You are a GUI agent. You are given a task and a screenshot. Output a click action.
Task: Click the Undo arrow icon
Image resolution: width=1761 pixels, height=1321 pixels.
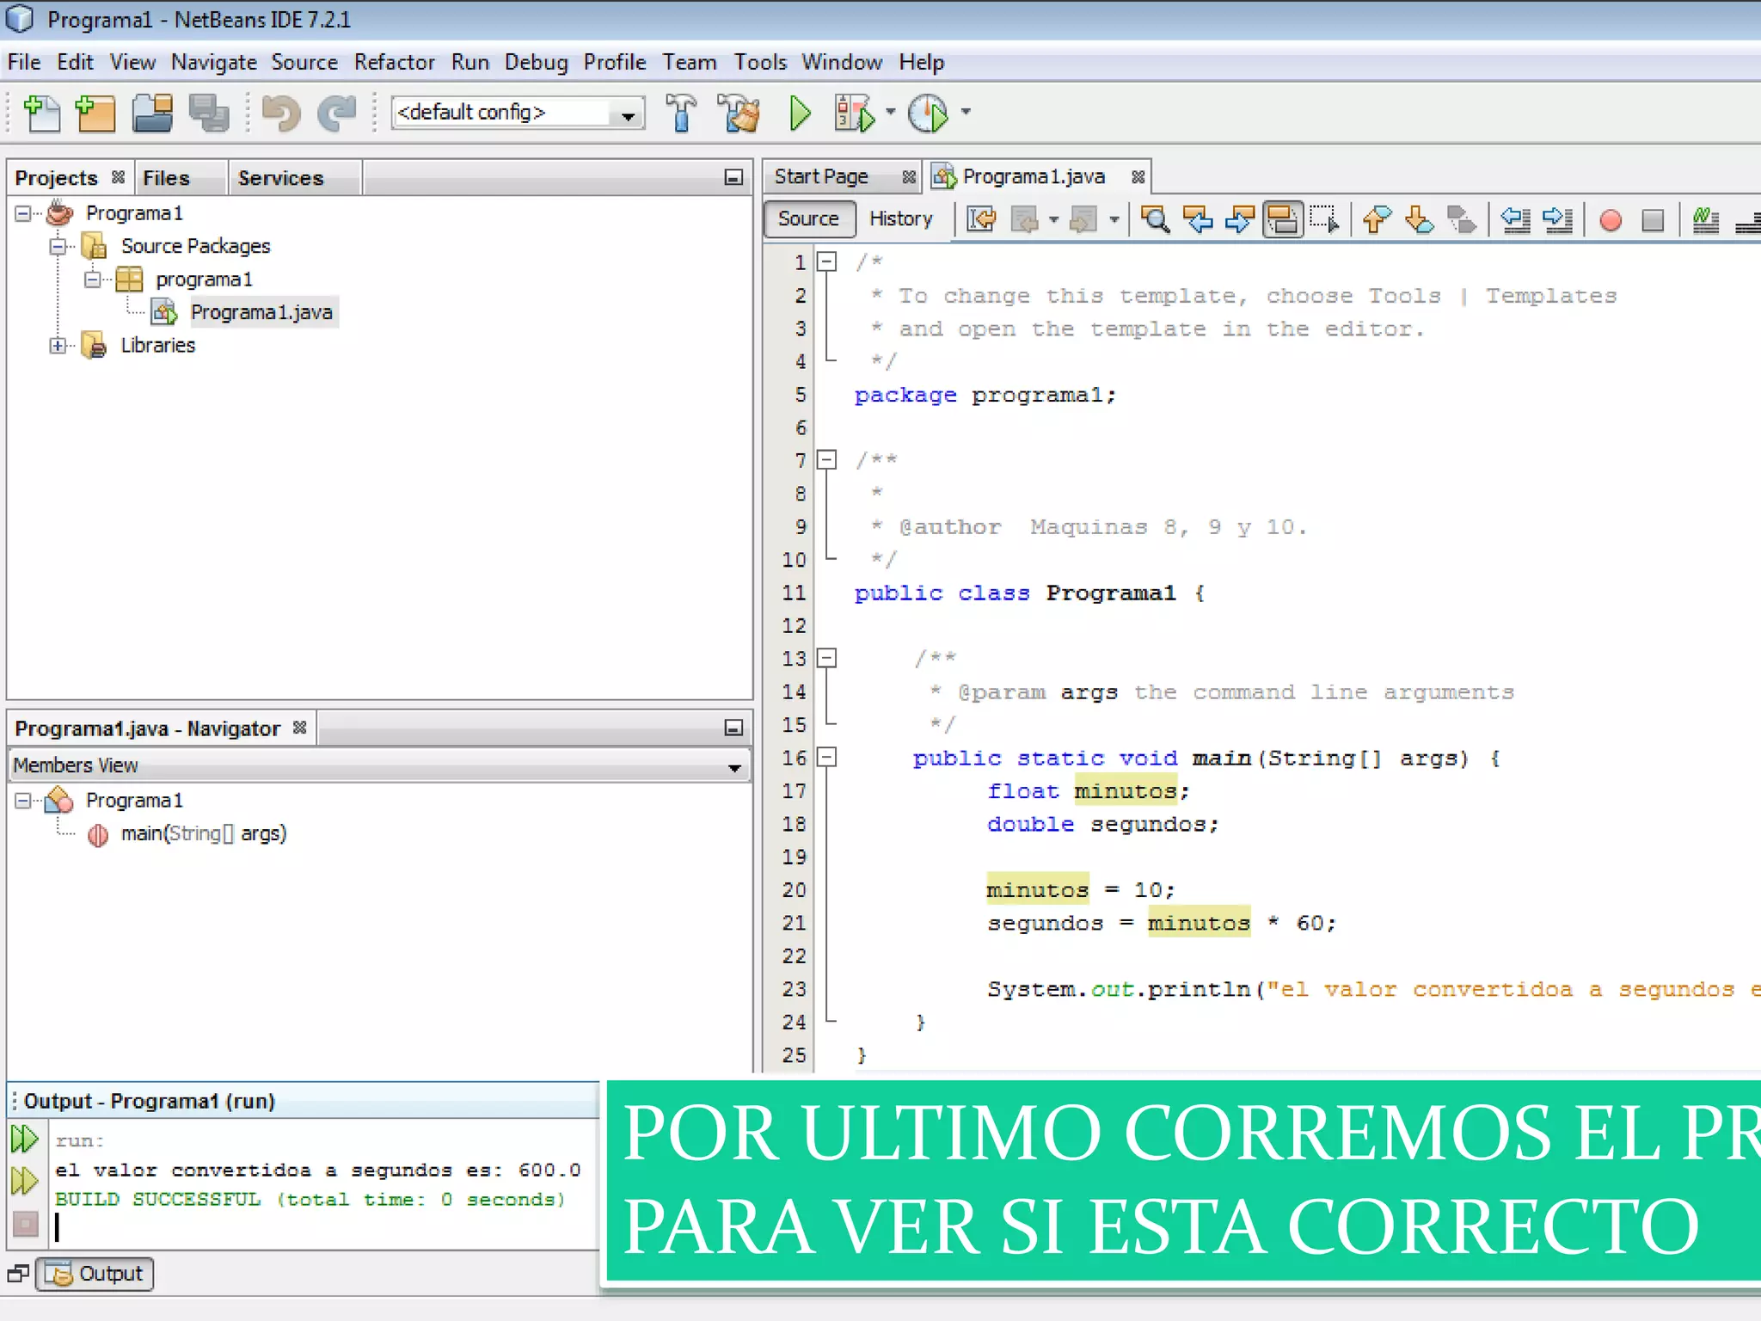pos(280,113)
